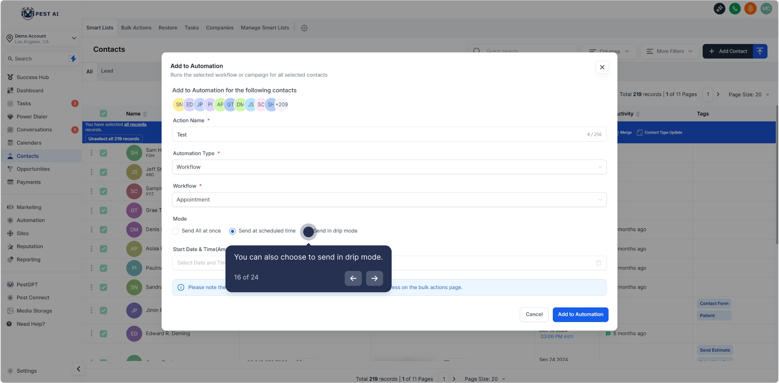Uncheck the Denis row checkbox
The image size is (779, 383).
point(103,229)
